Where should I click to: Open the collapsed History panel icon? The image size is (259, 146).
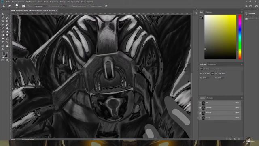coord(196,13)
